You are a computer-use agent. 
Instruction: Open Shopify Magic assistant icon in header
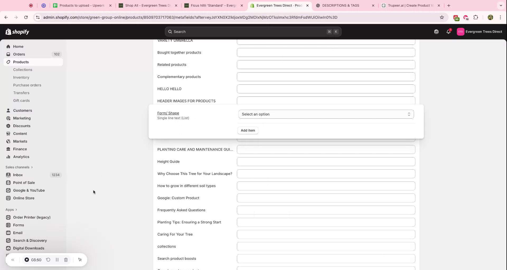pyautogui.click(x=436, y=32)
